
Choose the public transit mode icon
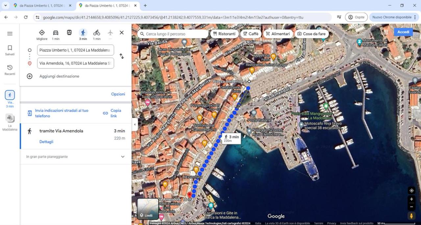pyautogui.click(x=69, y=33)
